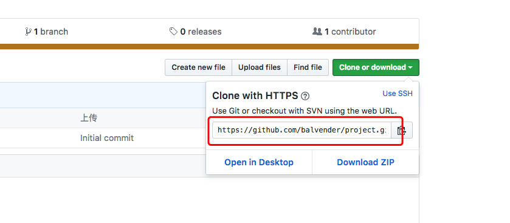This screenshot has height=223, width=510.
Task: Open the 0 releases tab
Action: coord(196,32)
